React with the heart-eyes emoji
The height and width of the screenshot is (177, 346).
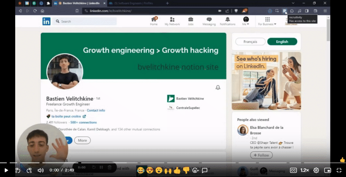(x=149, y=170)
